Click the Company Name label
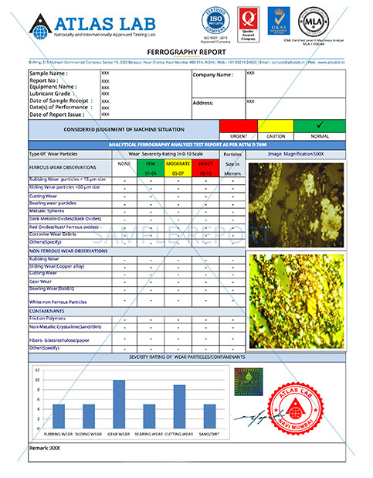Screen dimensions: 373x478 tap(213, 75)
